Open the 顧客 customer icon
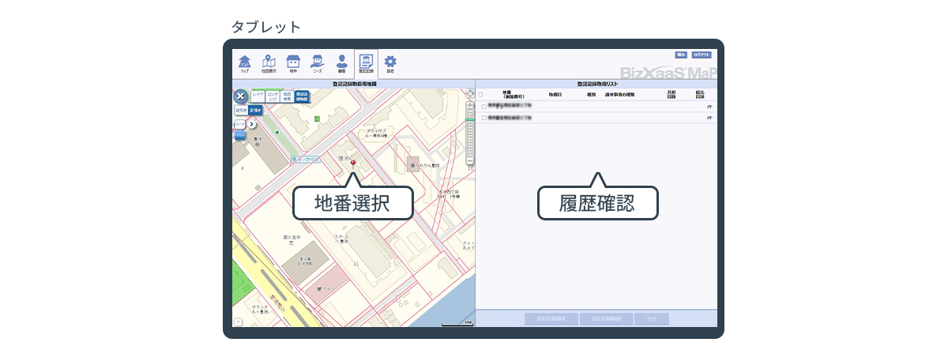Screen dimensions: 948x361 [341, 63]
